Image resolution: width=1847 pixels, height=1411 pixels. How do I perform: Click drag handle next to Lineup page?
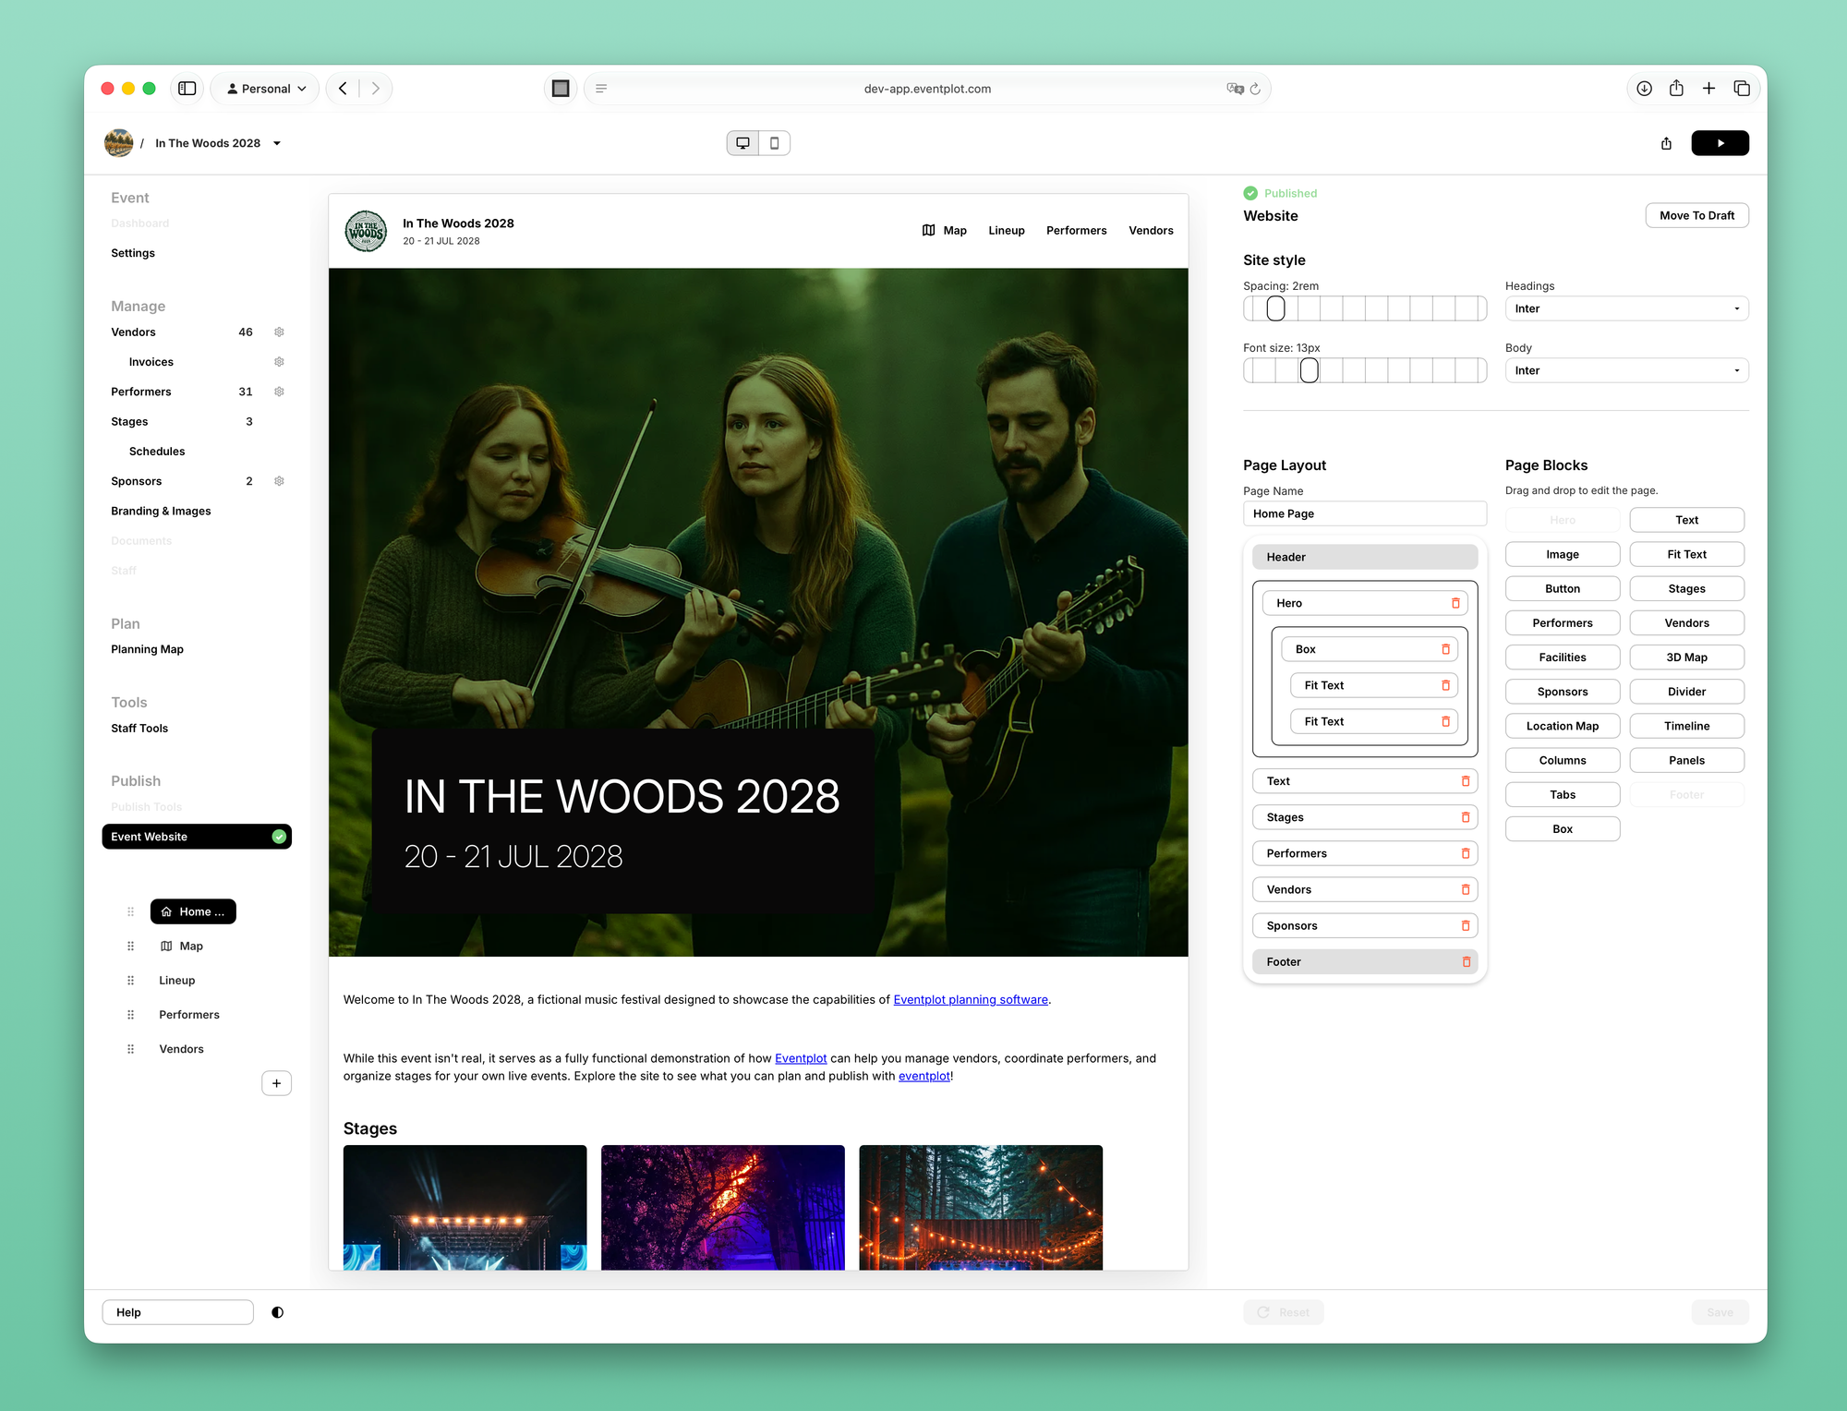[x=130, y=981]
